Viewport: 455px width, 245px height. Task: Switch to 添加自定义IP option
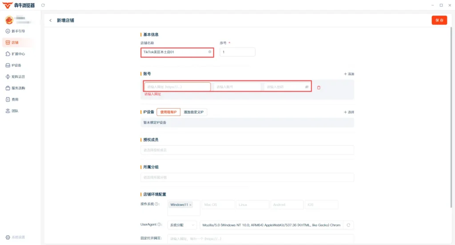point(194,112)
